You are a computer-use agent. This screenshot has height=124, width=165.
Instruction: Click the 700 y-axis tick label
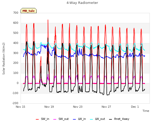[x=16, y=13]
